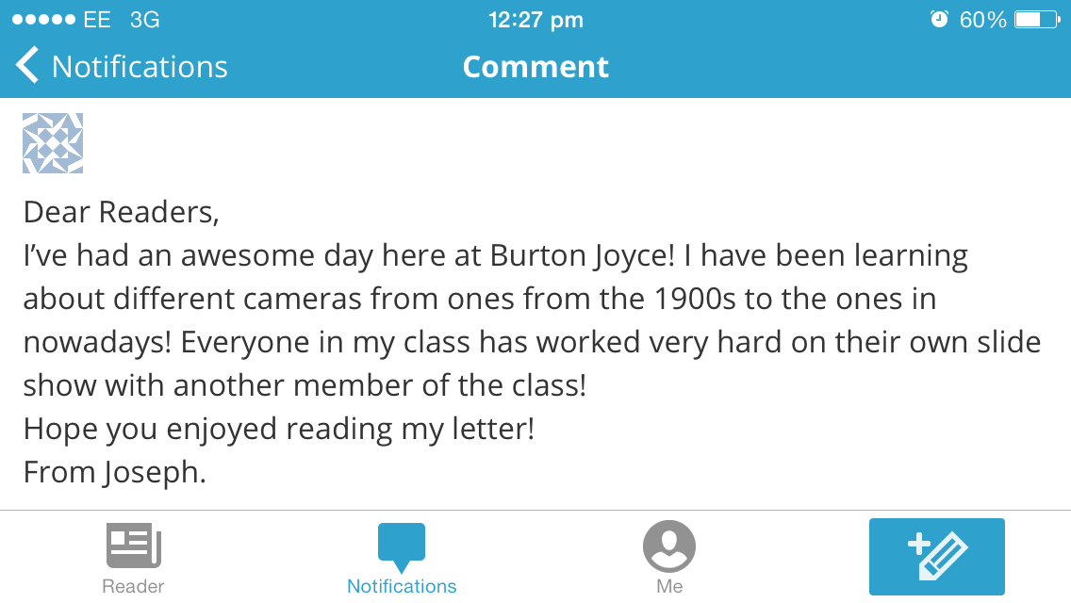Select the Me tab label
The image size is (1071, 603).
point(669,586)
